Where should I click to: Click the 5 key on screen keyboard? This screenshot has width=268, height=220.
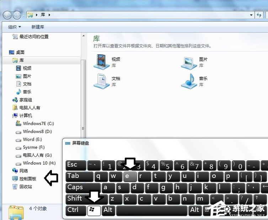pos(166,165)
